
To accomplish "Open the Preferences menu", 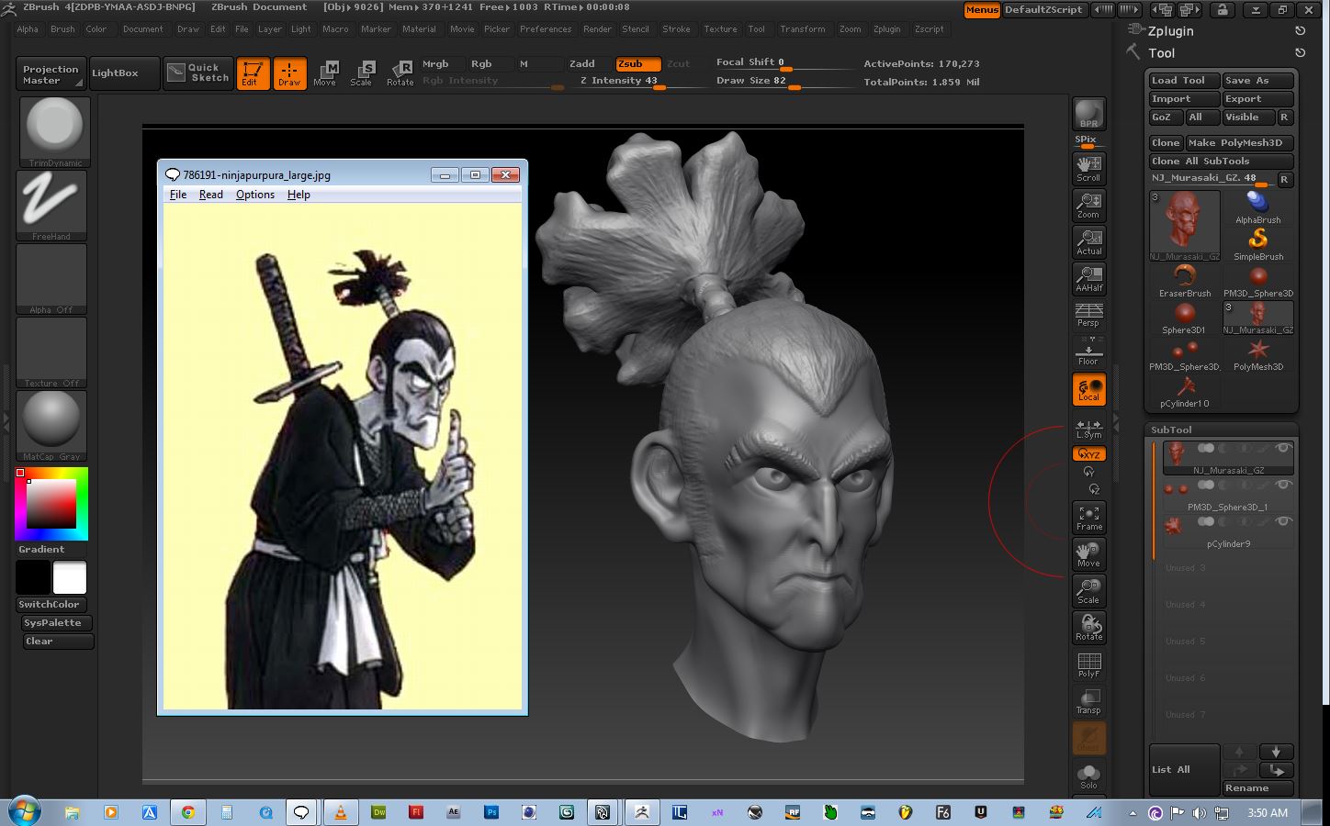I will 546,29.
